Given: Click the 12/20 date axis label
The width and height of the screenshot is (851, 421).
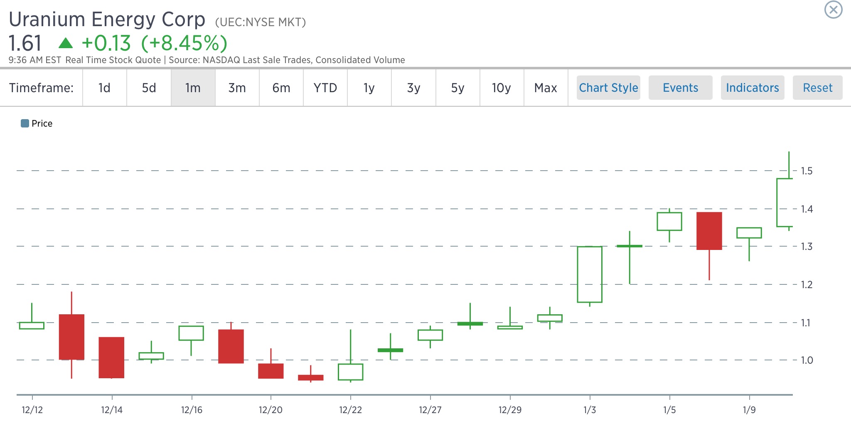Looking at the screenshot, I should pos(271,410).
